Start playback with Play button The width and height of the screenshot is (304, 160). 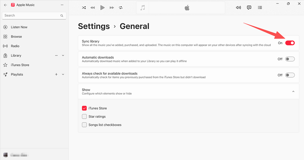pyautogui.click(x=102, y=8)
